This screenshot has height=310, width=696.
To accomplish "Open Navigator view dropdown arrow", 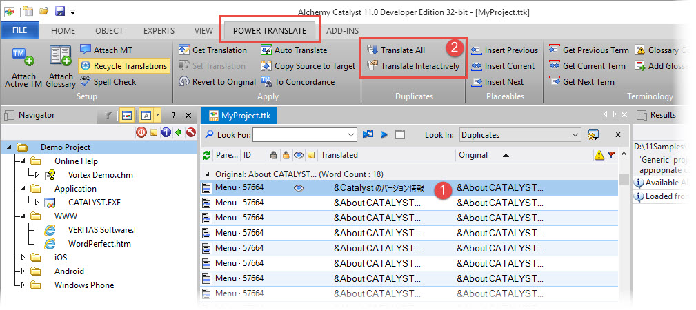I will [157, 116].
